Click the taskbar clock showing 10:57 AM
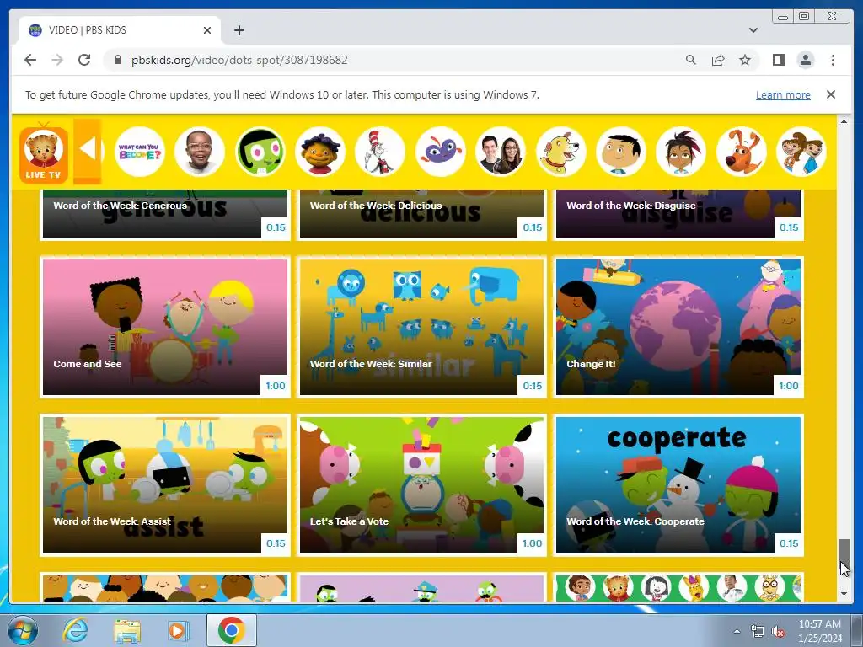 (819, 630)
